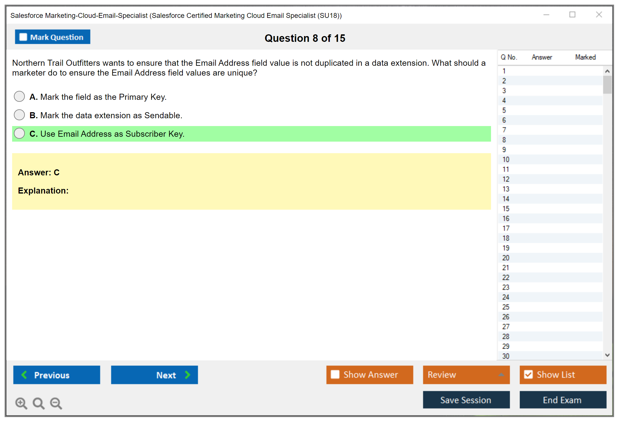This screenshot has height=424, width=621.
Task: Select option A, Primary Key radio button
Action: coord(19,96)
